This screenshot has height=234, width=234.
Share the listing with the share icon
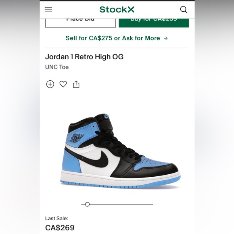[x=76, y=84]
